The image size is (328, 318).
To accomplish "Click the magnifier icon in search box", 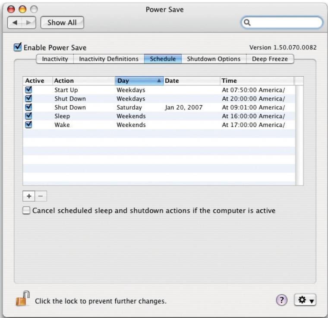I will (x=247, y=22).
